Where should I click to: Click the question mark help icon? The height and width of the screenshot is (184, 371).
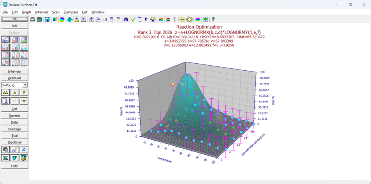point(213,20)
